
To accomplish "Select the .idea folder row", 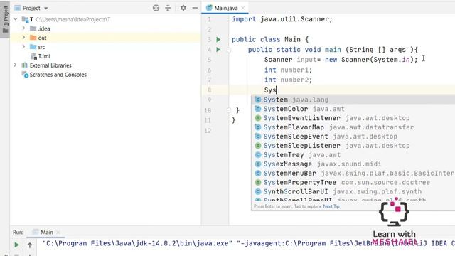I will [105, 28].
